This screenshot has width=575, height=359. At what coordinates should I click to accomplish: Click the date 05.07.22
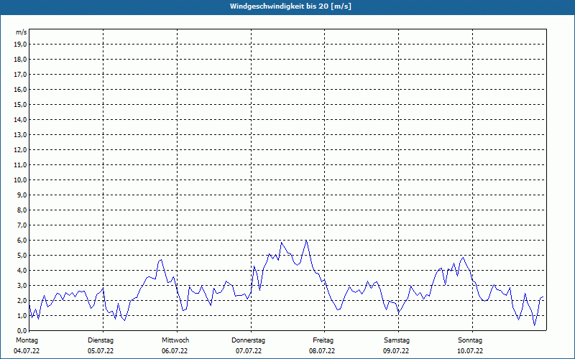(101, 351)
